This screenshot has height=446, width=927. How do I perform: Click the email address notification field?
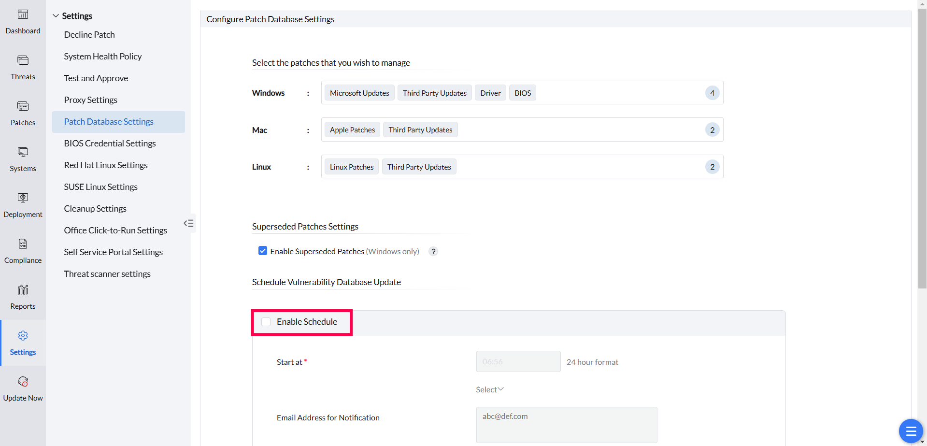click(x=566, y=425)
